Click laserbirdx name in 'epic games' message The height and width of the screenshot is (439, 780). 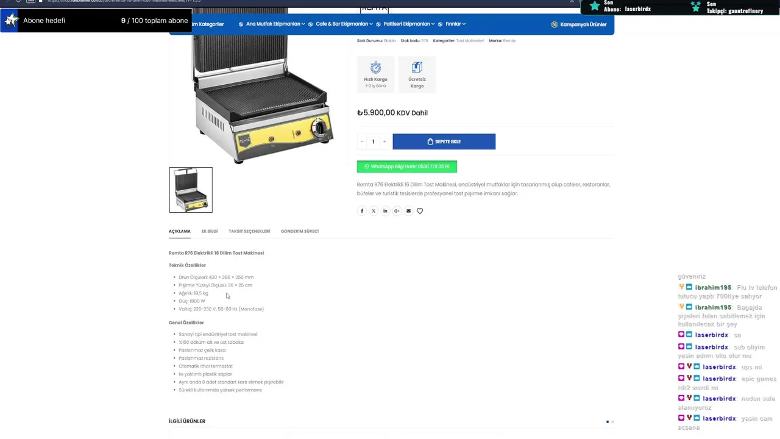pos(720,379)
